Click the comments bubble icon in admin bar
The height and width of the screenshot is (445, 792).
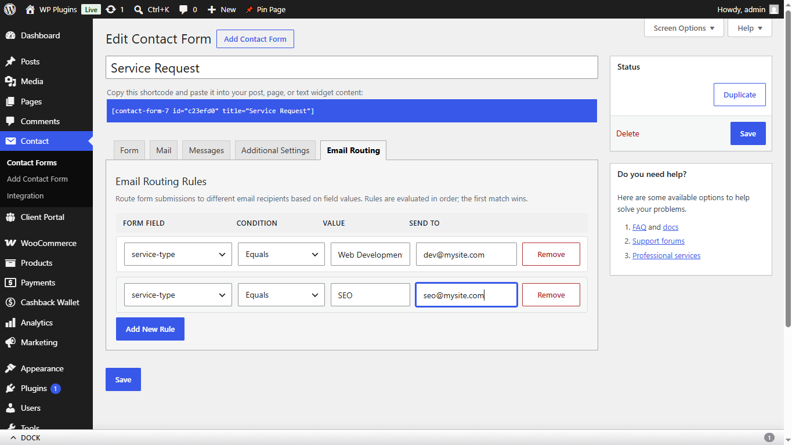point(183,9)
